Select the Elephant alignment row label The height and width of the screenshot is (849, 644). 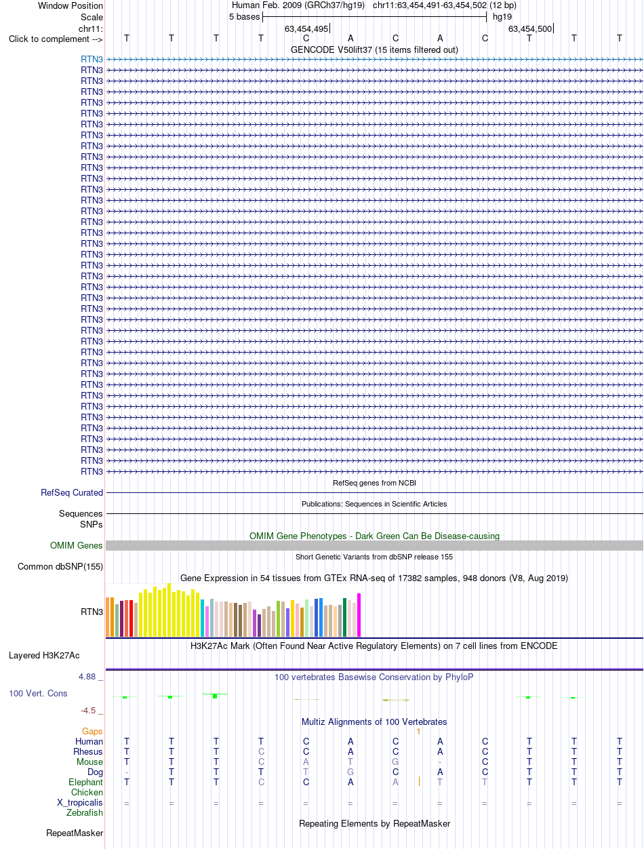point(86,782)
